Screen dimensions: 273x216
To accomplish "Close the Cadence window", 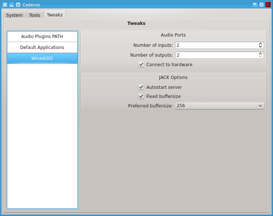I will click(x=5, y=5).
